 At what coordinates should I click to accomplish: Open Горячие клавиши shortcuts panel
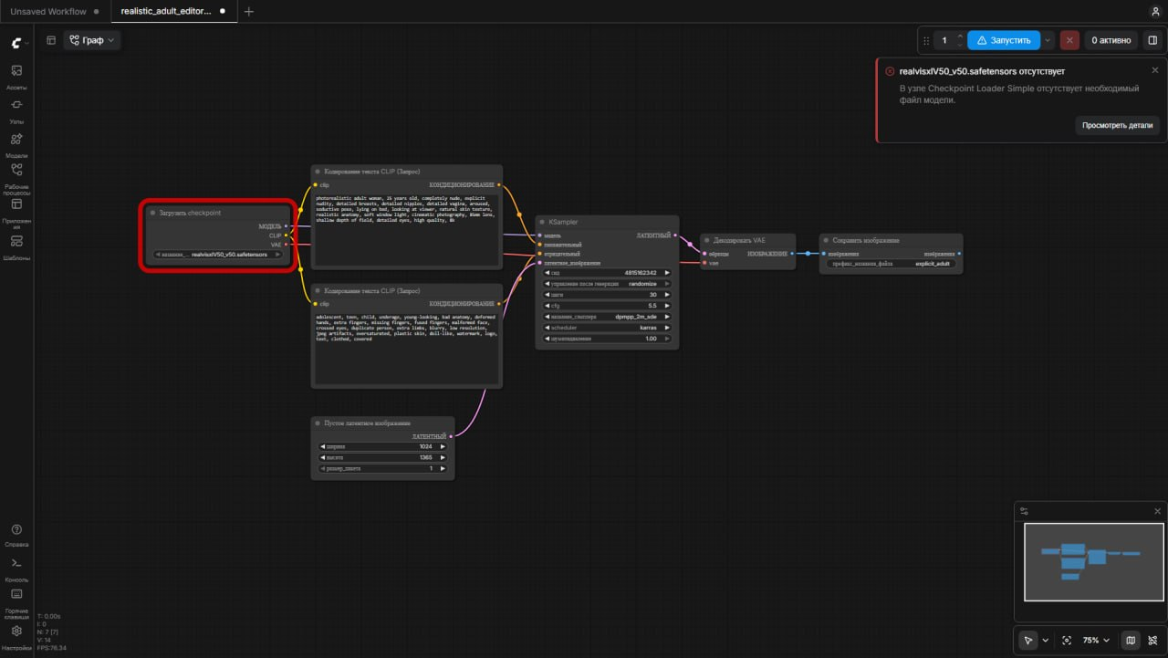pos(16,602)
